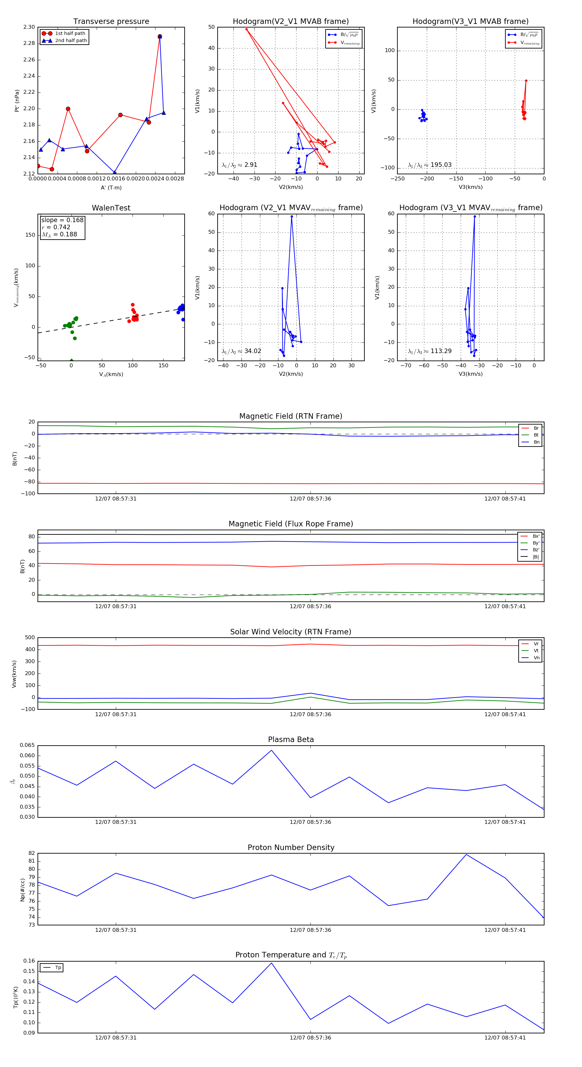Click the Tp legend in the Proton Temperature plot
Image resolution: width=582 pixels, height=1067 pixels.
pos(52,968)
